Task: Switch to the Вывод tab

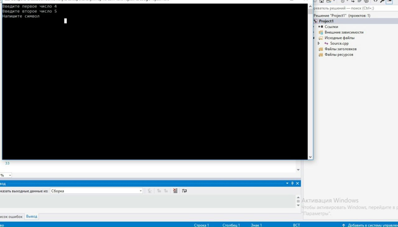Action: (x=32, y=216)
